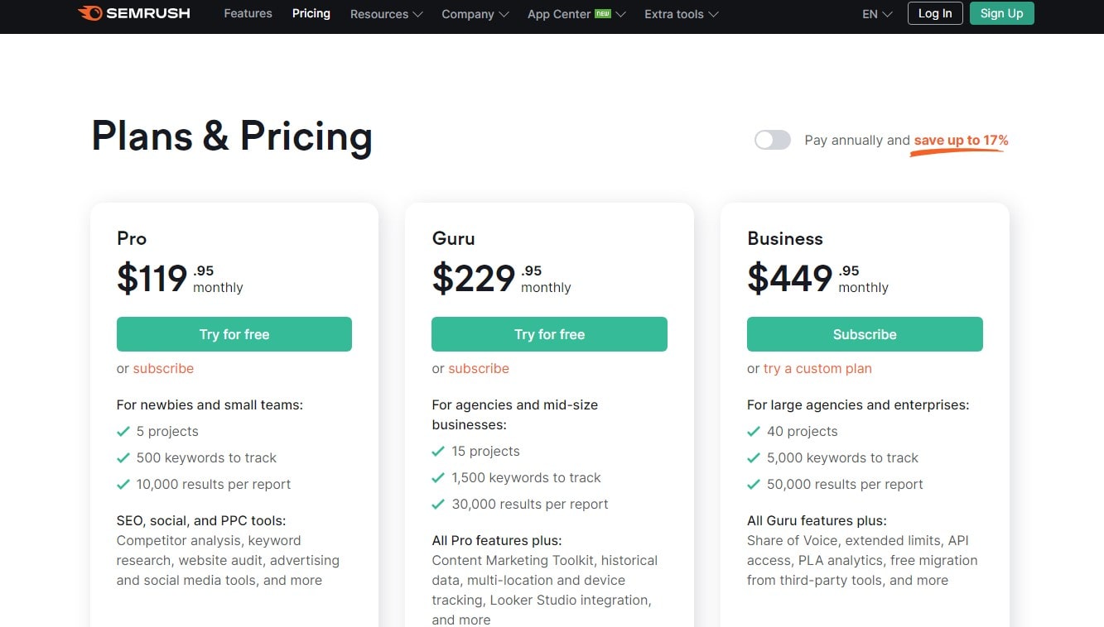Click the checkmark next to 1,500 keywords to track
1104x627 pixels.
pos(438,477)
